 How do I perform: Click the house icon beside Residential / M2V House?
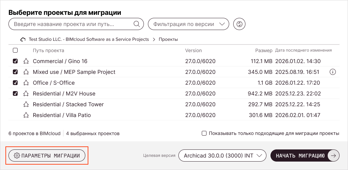click(x=26, y=93)
